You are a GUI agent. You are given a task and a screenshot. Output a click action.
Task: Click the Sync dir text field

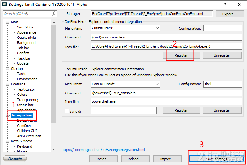click(x=124, y=110)
